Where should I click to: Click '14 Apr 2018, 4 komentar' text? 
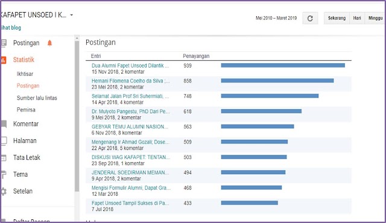point(118,102)
